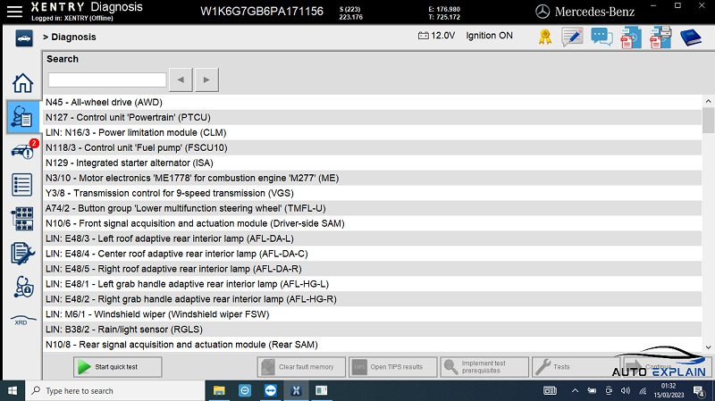Click scrollbar down arrow of control unit list
715x401 pixels.
coord(709,346)
